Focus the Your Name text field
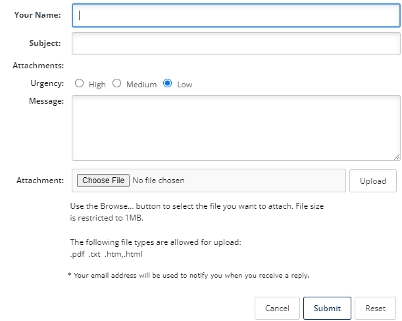This screenshot has height=321, width=402. [x=236, y=15]
